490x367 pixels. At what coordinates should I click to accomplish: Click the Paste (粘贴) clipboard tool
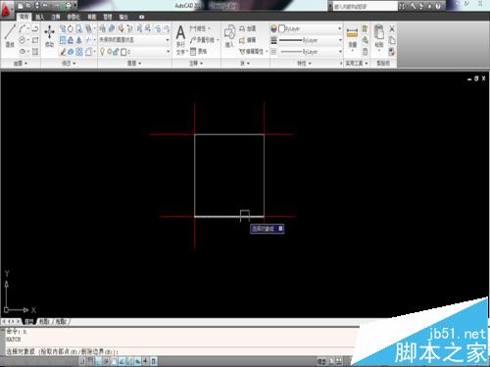pos(379,36)
